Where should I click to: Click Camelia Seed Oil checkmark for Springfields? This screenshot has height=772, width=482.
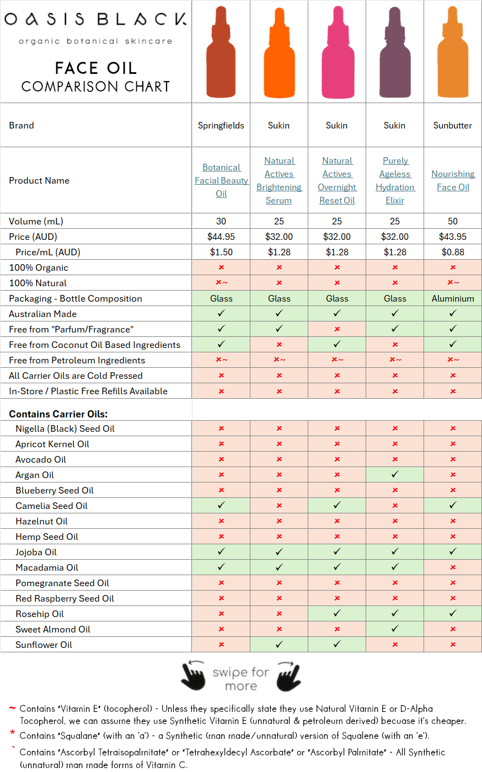221,505
